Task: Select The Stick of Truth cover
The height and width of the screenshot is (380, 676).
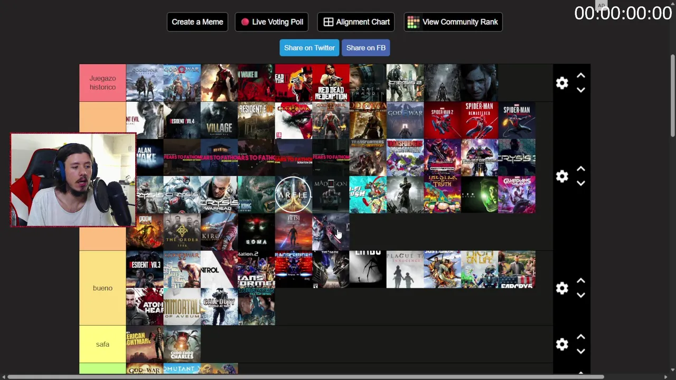Action: click(442, 195)
